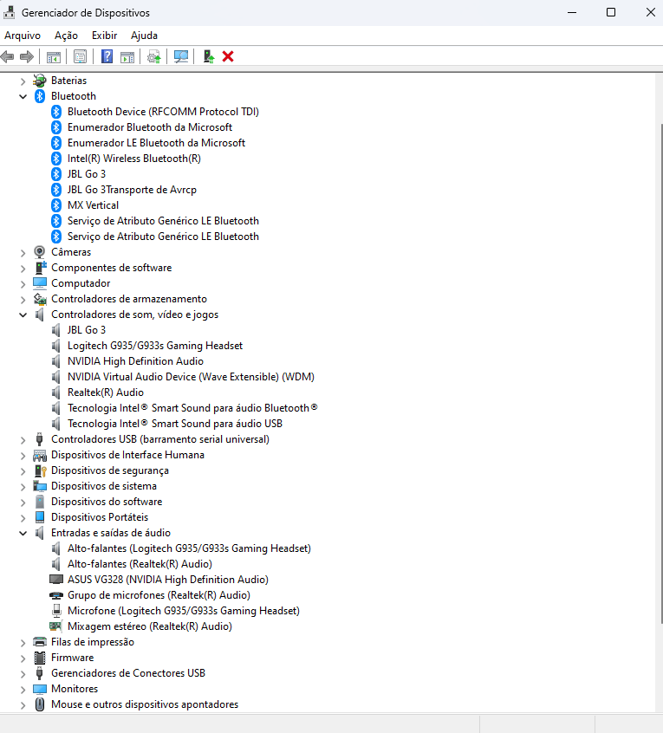Select NVIDIA High Definition Audio
663x733 pixels.
click(x=135, y=361)
